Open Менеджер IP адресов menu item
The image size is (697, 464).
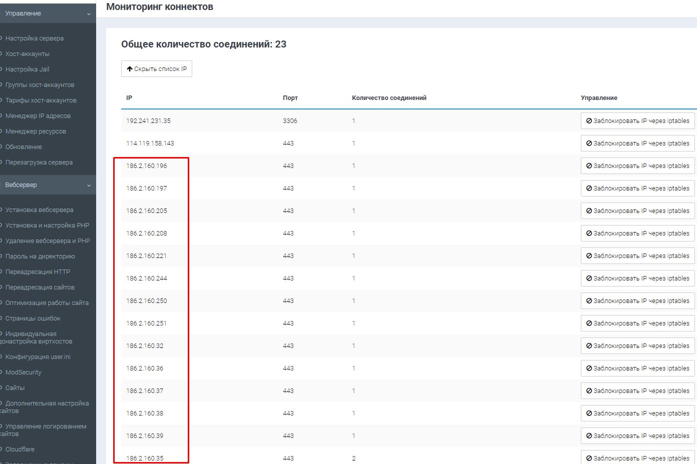(x=38, y=116)
